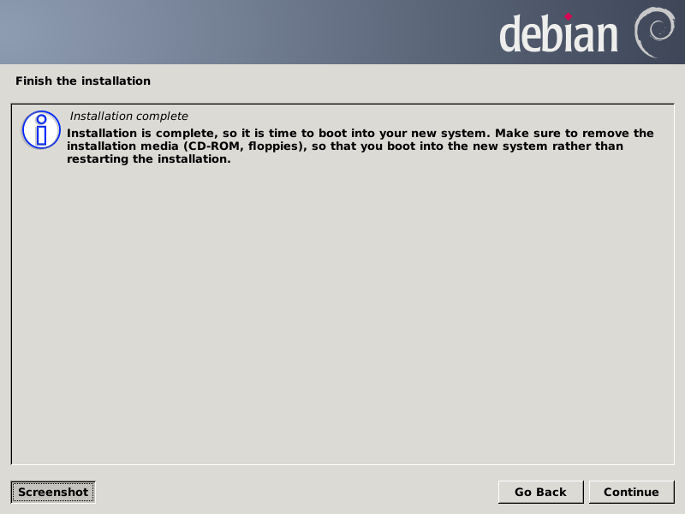685x514 pixels.
Task: Click the empty area of the message panel
Action: click(342, 314)
